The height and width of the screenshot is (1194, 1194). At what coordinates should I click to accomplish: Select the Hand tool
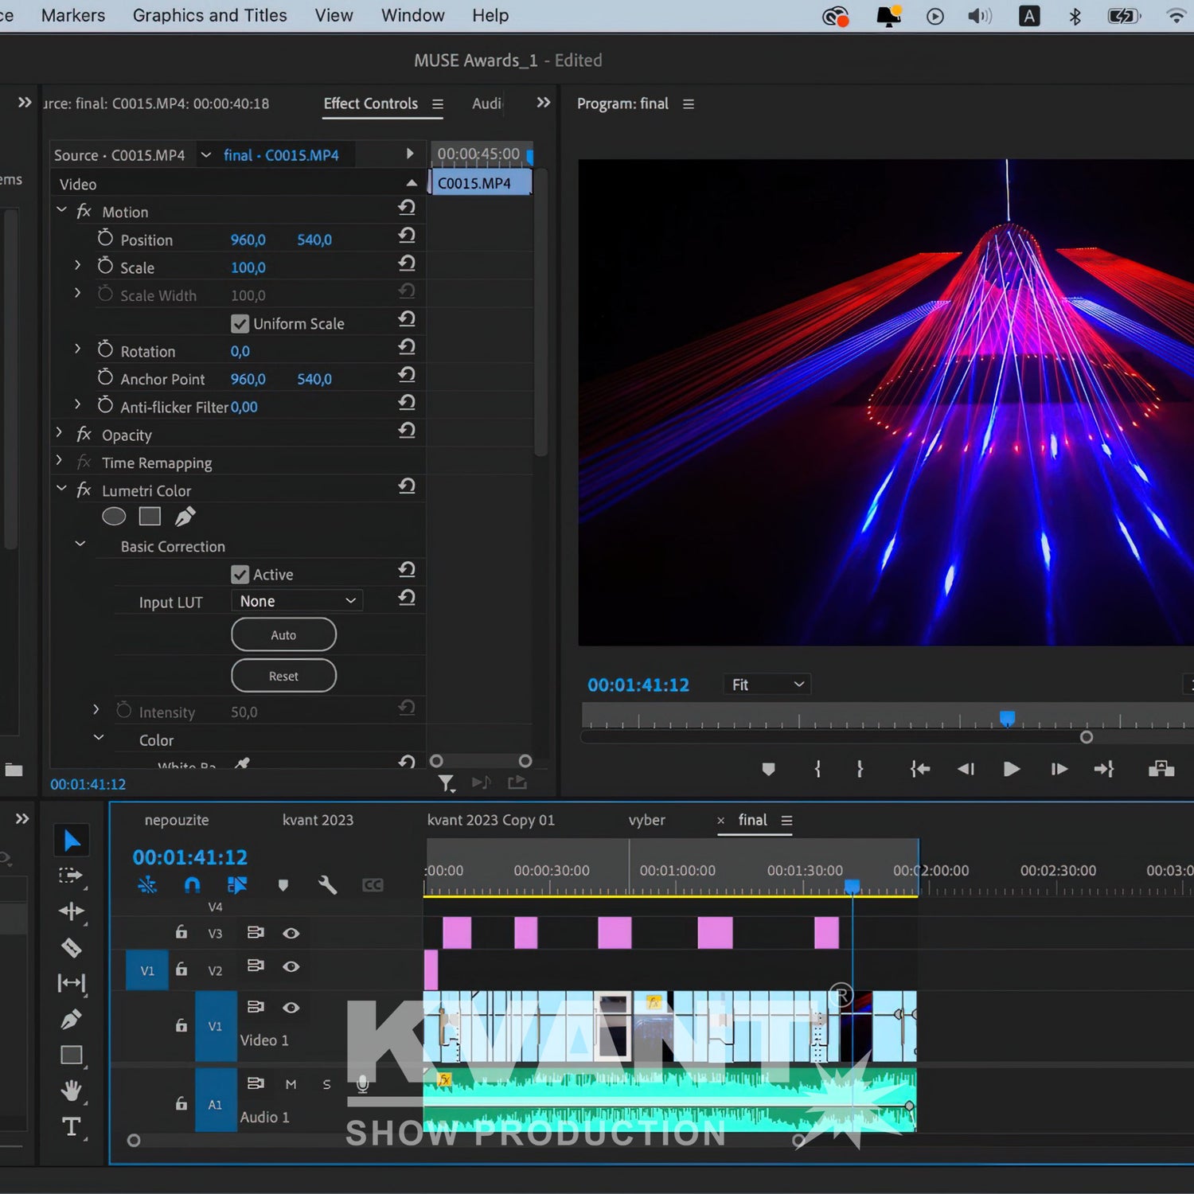(72, 1091)
